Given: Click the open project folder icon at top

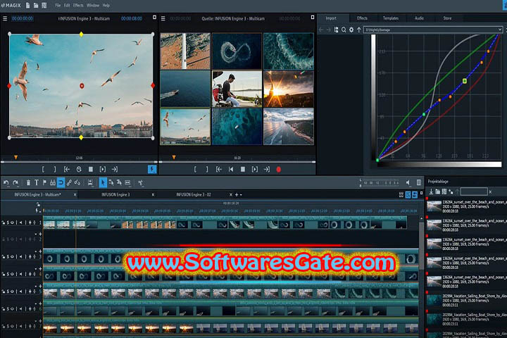Looking at the screenshot, I should [x=36, y=6].
